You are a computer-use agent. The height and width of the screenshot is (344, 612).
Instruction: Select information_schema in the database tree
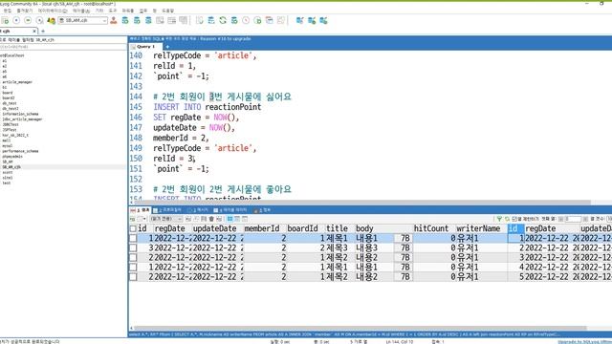(x=20, y=114)
